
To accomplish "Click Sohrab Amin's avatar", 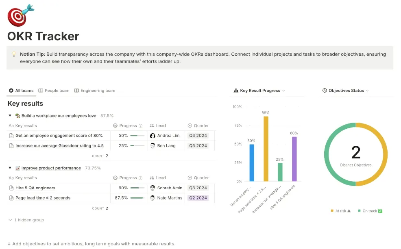I will click(153, 188).
